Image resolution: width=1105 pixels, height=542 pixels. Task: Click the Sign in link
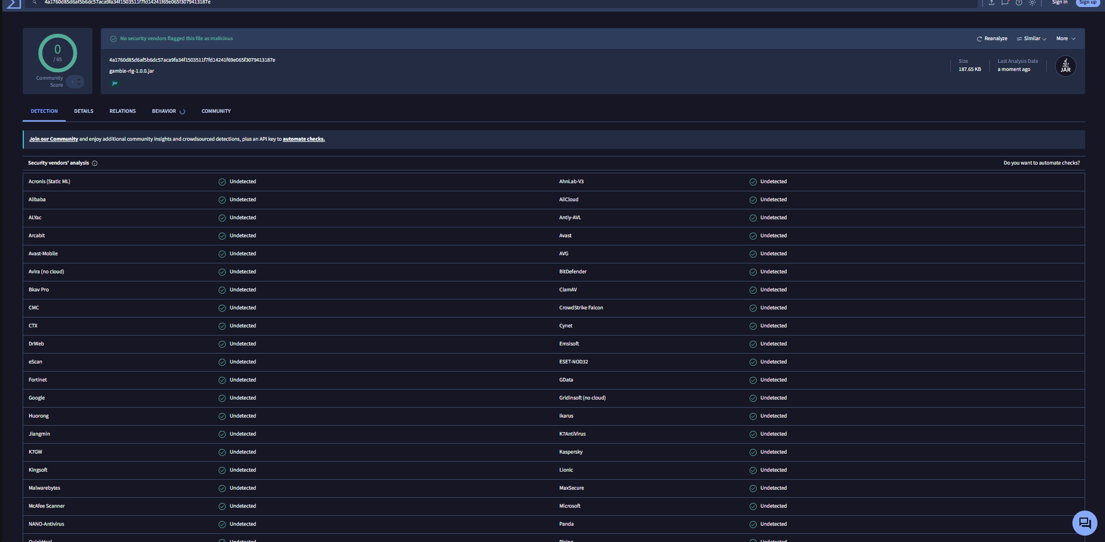tap(1060, 2)
